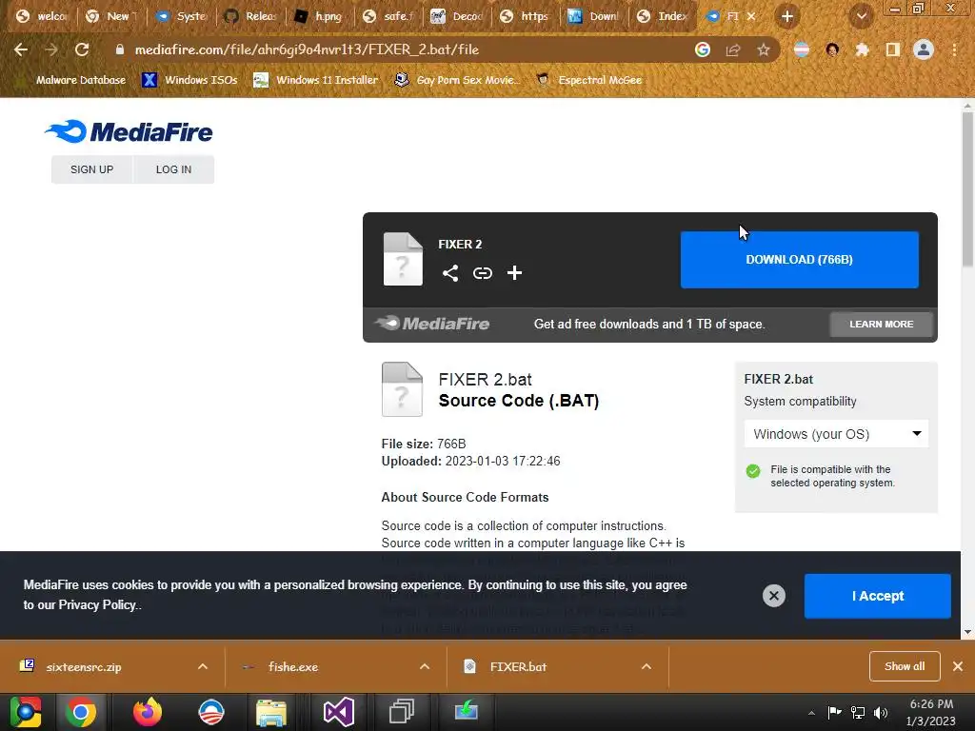Switch to the 'welco' tab

click(42, 16)
